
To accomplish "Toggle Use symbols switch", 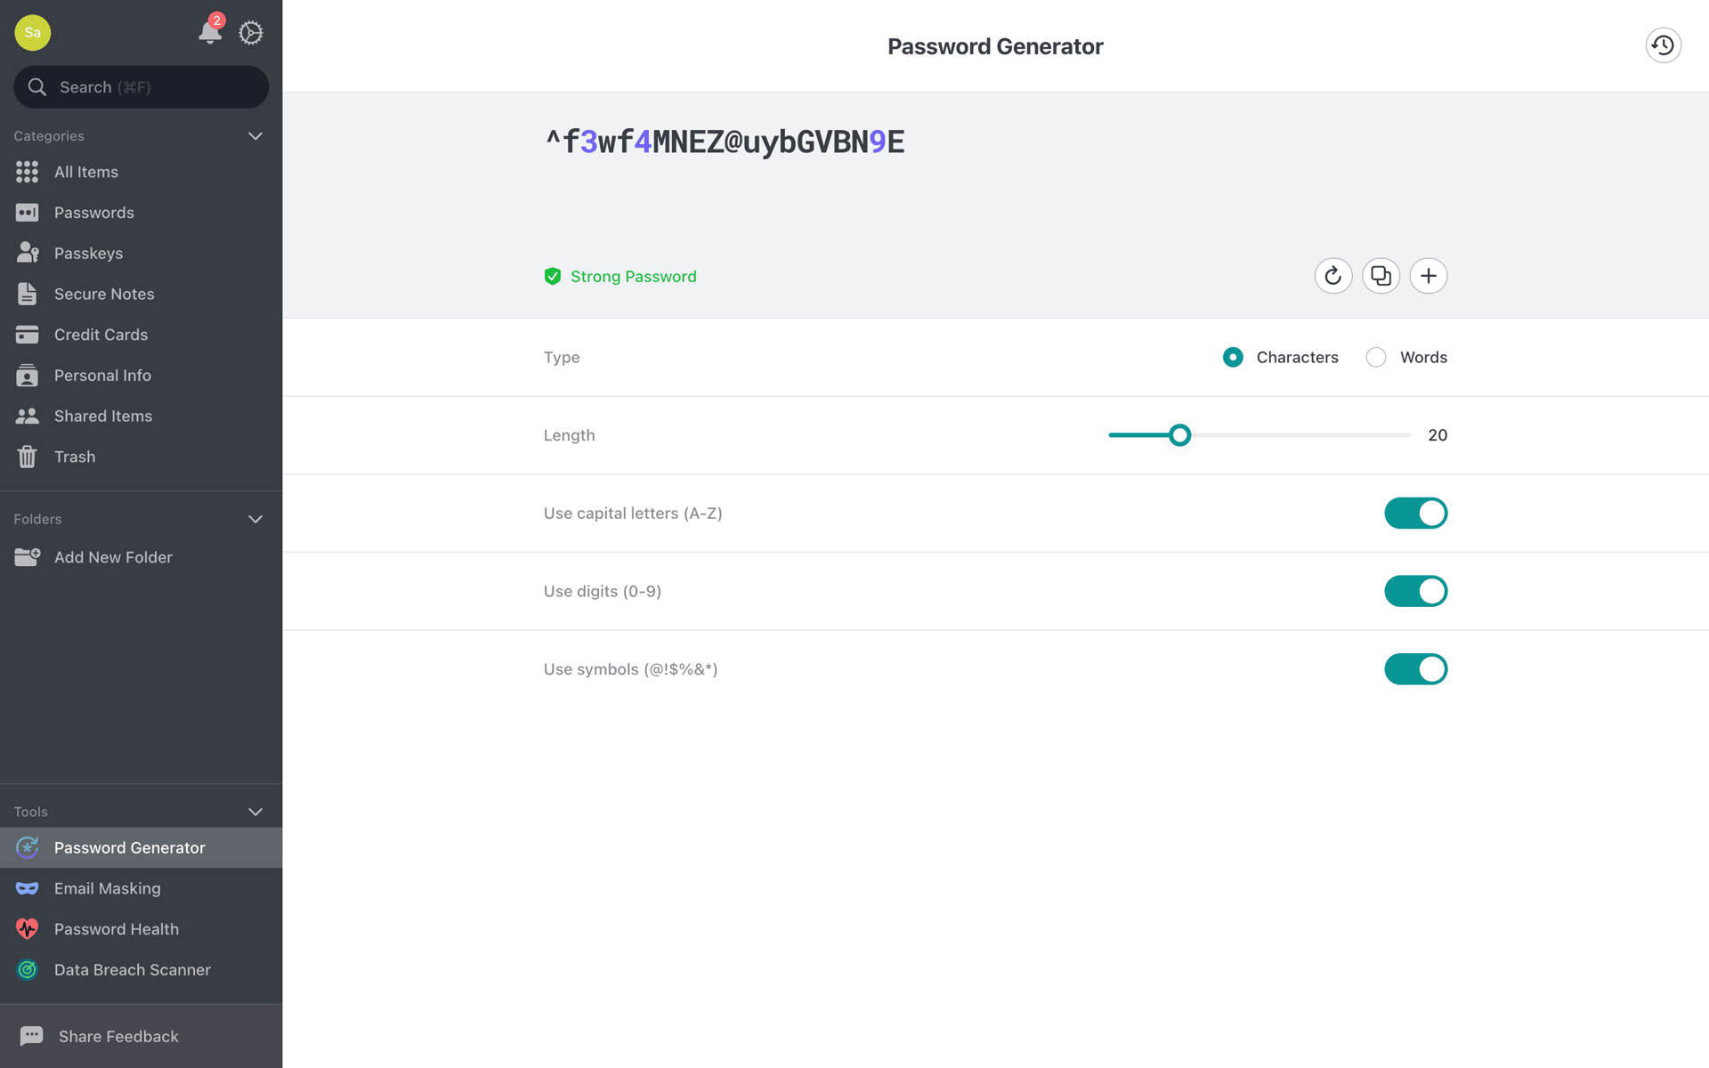I will click(1415, 669).
